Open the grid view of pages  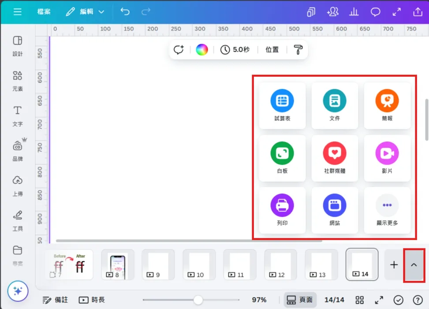tap(359, 300)
